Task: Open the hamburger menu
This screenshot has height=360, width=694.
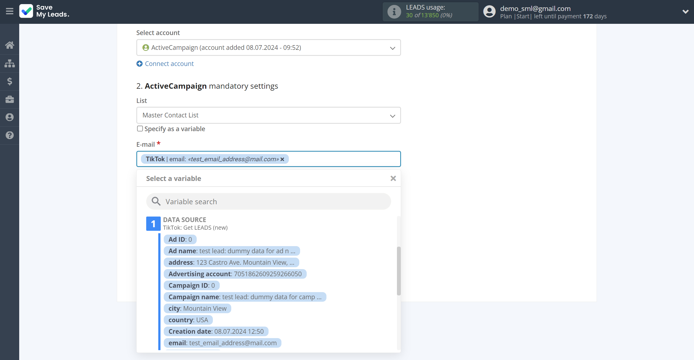Action: tap(10, 11)
